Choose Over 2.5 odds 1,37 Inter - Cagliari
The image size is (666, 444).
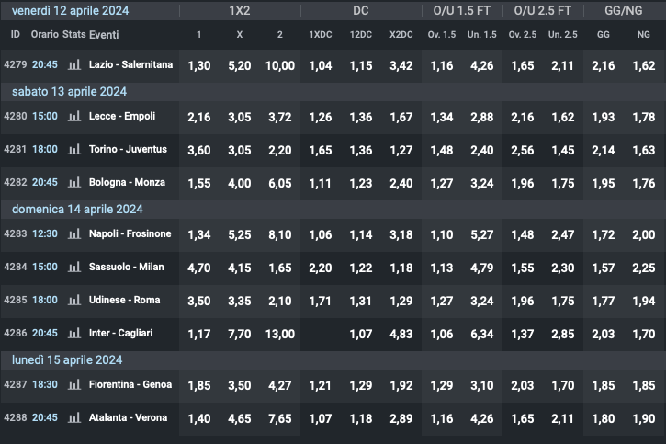click(522, 333)
